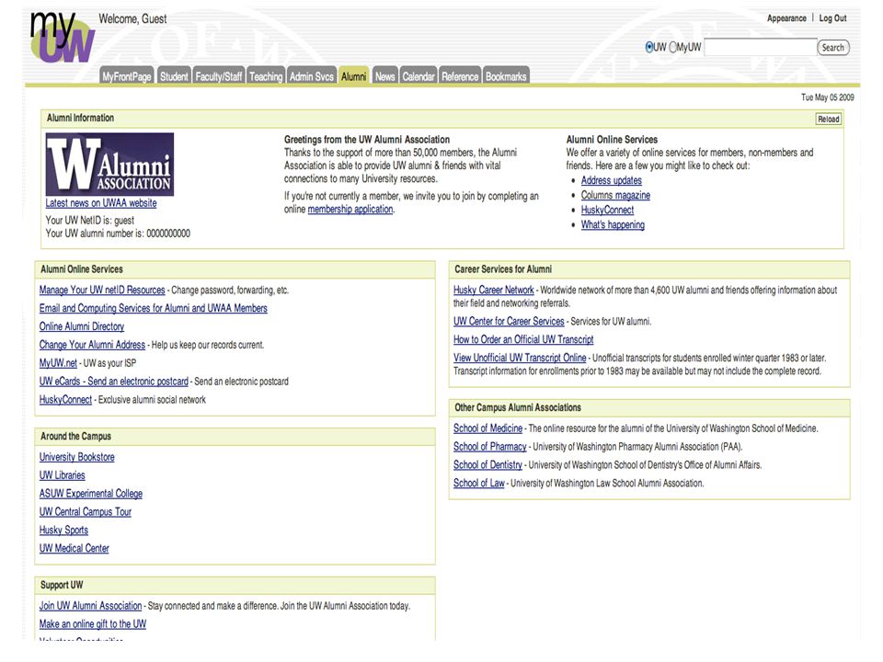Open UW eCards electronic postcard link

(114, 381)
